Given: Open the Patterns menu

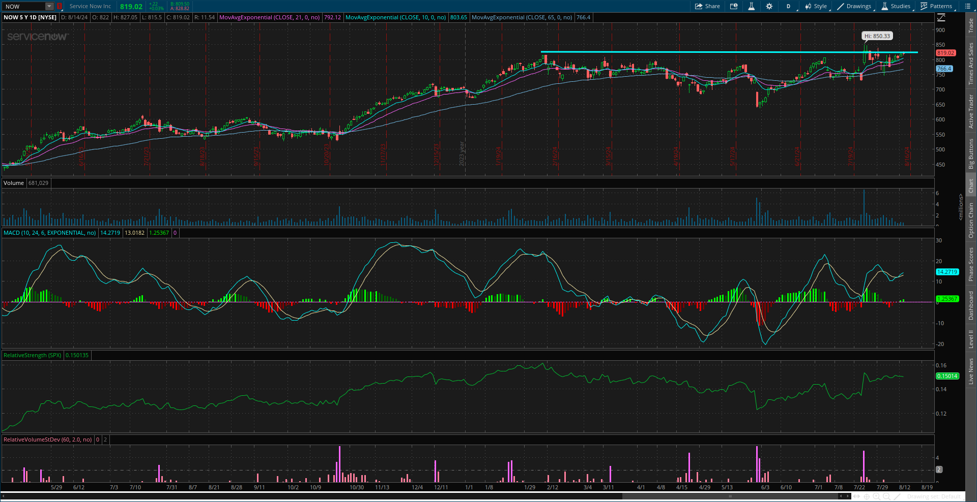Looking at the screenshot, I should coord(936,6).
